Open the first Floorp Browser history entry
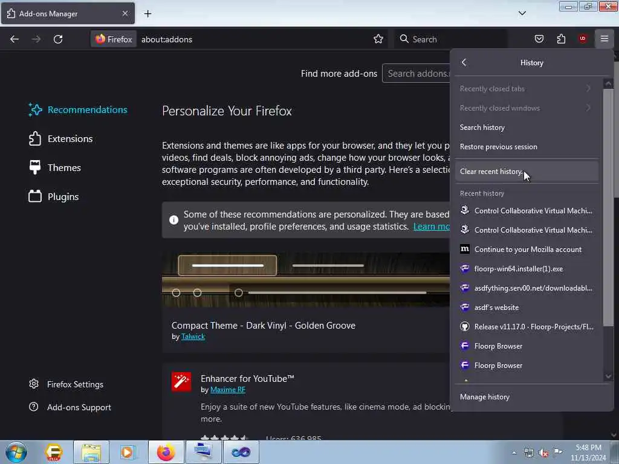This screenshot has height=464, width=619. 527,346
